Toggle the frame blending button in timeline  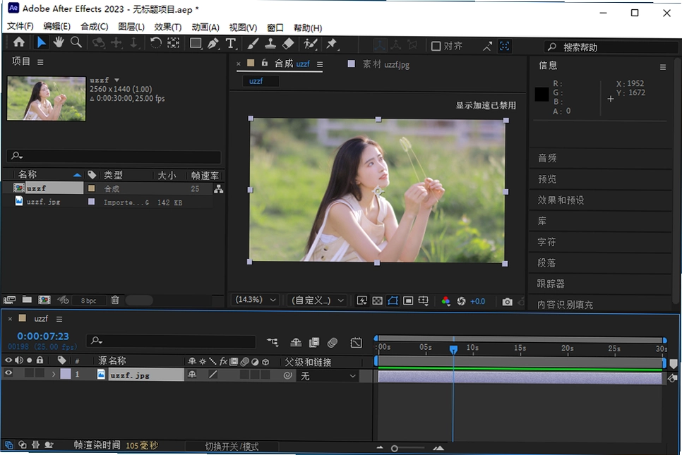pos(314,342)
